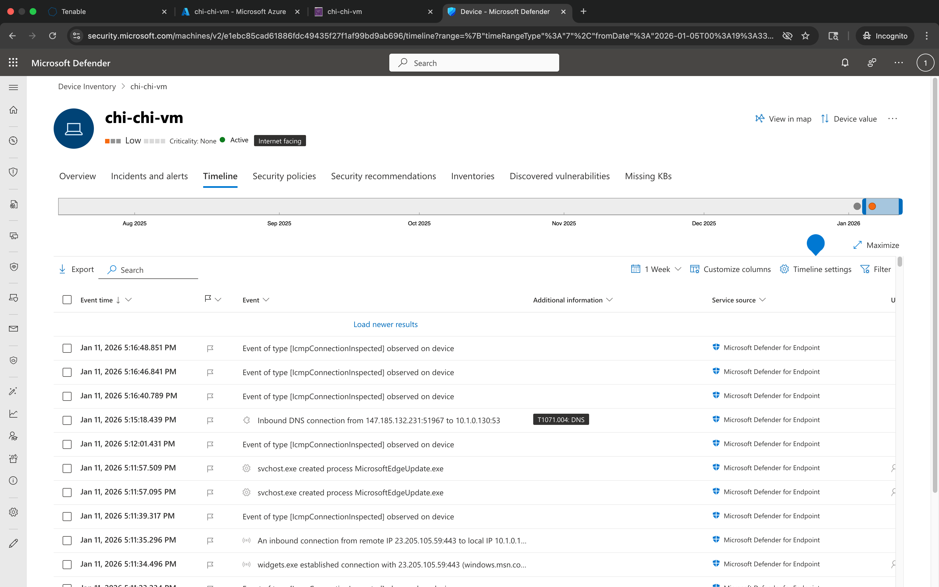Image resolution: width=939 pixels, height=587 pixels.
Task: Click View in map
Action: pyautogui.click(x=783, y=119)
